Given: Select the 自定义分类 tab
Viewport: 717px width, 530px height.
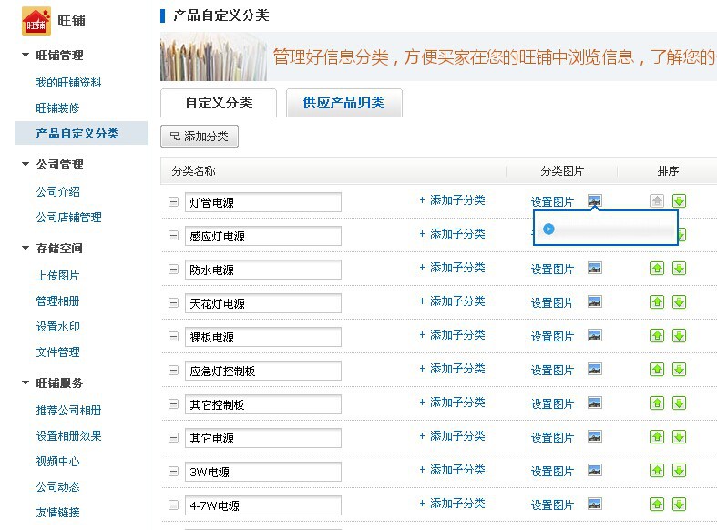Looking at the screenshot, I should 219,103.
